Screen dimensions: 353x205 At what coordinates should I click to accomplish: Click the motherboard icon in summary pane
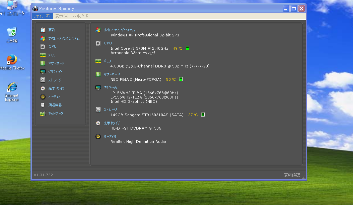98,74
